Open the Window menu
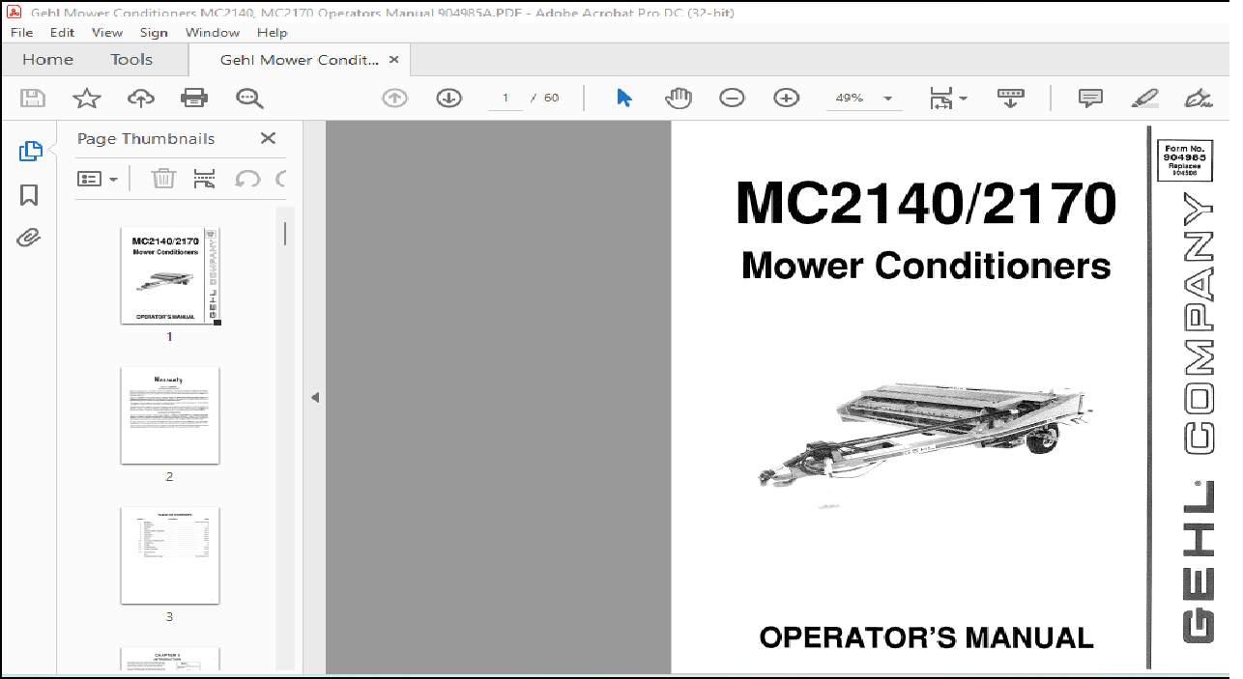The image size is (1243, 679). pyautogui.click(x=213, y=32)
